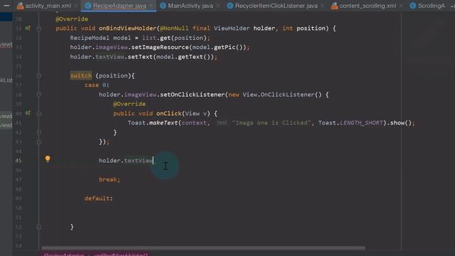Viewport: 455px width, 256px height.
Task: Click the horizontal scrollbar of the editor
Action: 203,248
